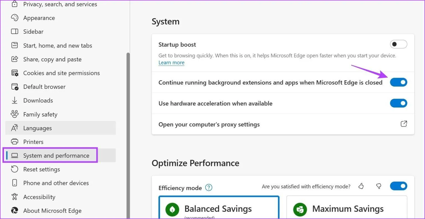Click the Maximum Savings leaf icon
The image size is (425, 219).
(x=300, y=210)
